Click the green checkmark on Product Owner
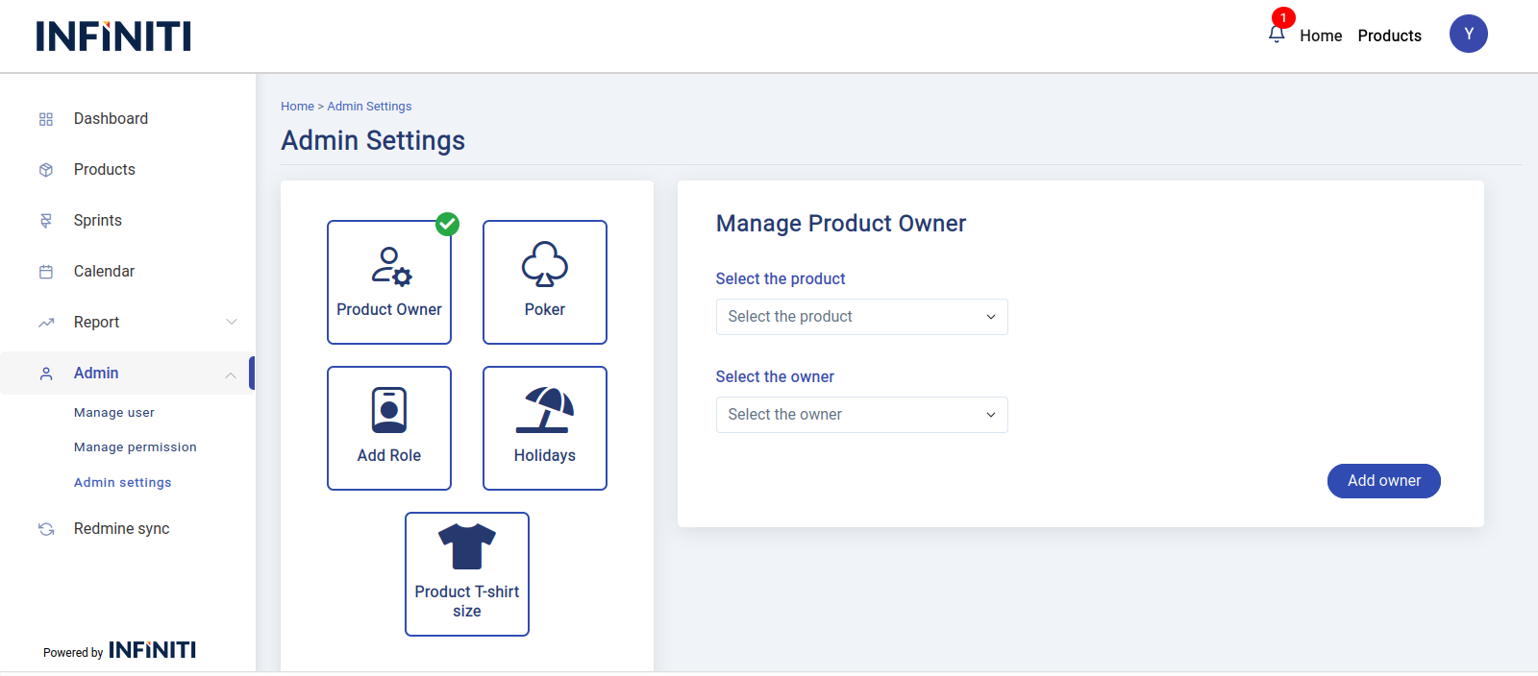 point(447,224)
